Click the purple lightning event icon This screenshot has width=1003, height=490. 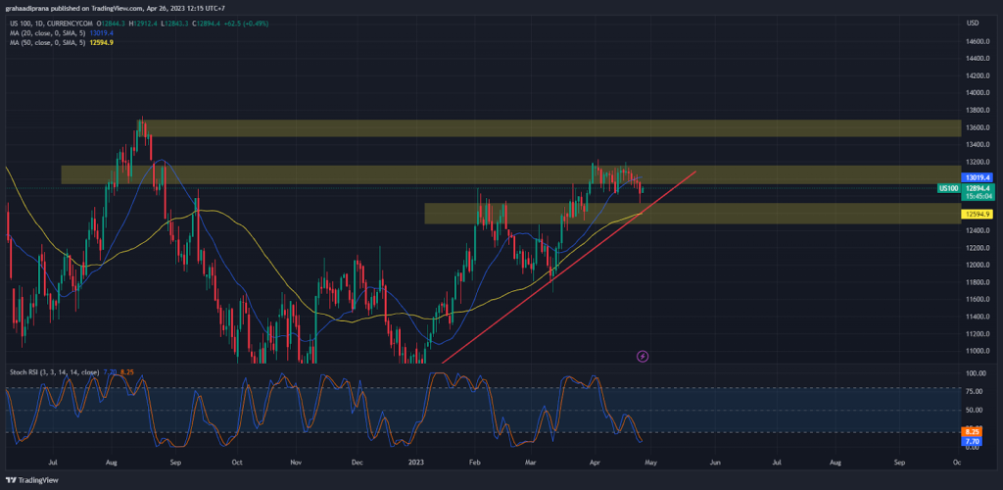coord(643,357)
